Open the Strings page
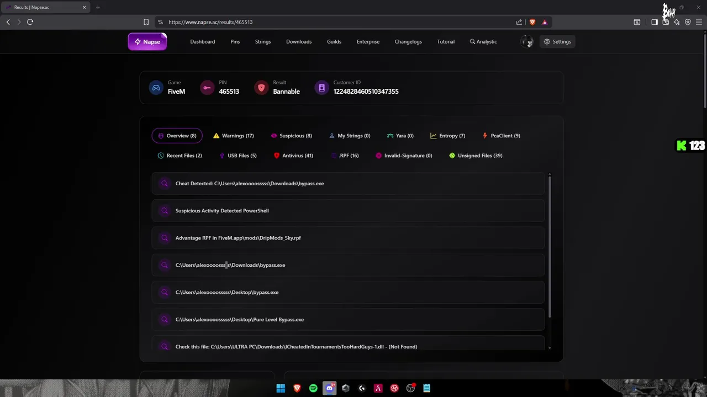The height and width of the screenshot is (397, 707). [x=263, y=41]
